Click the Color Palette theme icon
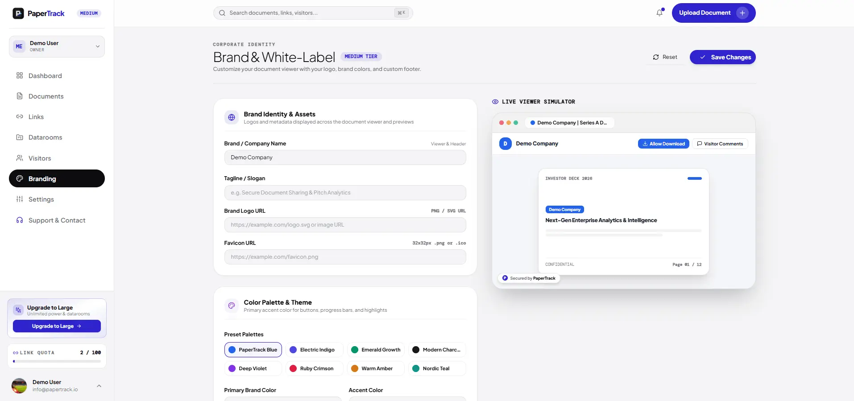 coord(232,306)
